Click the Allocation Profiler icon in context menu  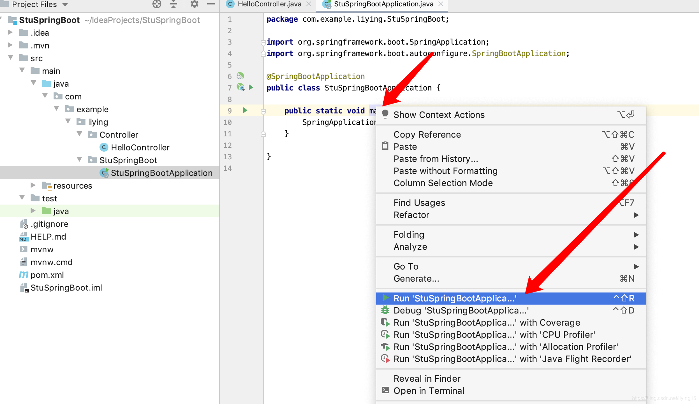click(x=385, y=346)
